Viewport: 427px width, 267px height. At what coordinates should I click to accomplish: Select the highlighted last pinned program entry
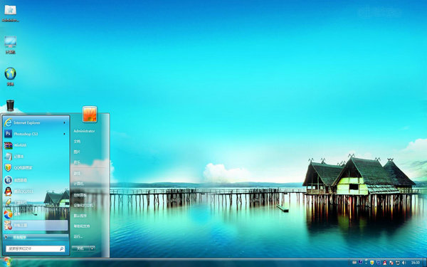pyautogui.click(x=36, y=225)
